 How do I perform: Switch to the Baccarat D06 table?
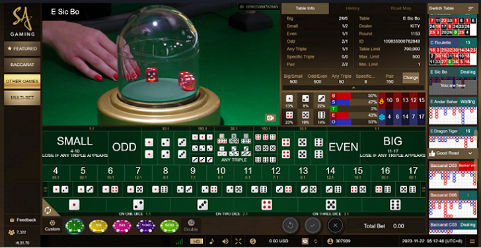(x=452, y=204)
